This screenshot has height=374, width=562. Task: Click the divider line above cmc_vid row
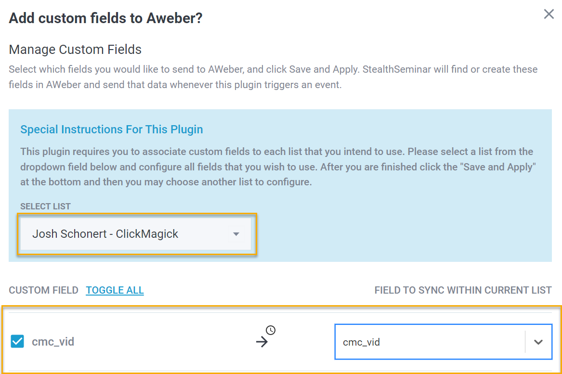[x=281, y=313]
